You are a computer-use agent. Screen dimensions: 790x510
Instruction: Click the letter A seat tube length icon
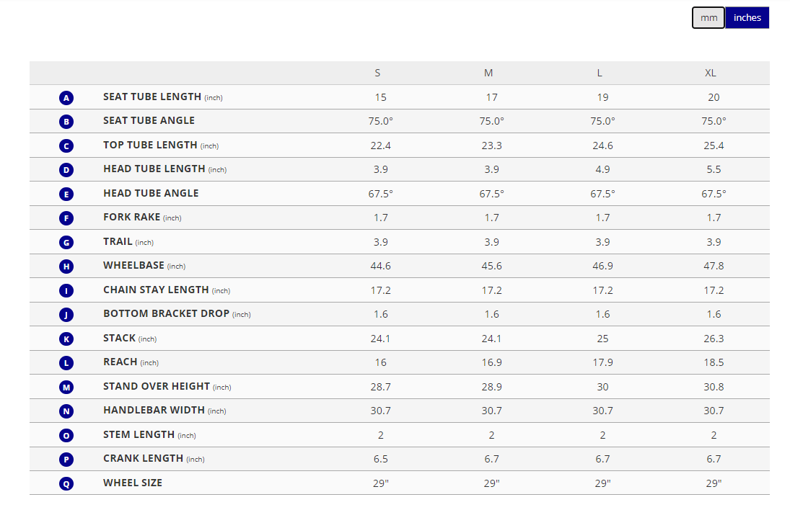pyautogui.click(x=66, y=97)
